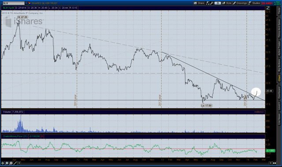282x167 pixels.
Task: Open the Style menu
Action: pyautogui.click(x=227, y=3)
